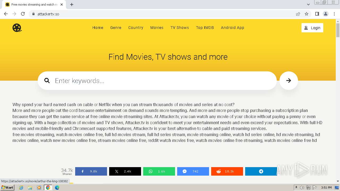The height and width of the screenshot is (191, 340).
Task: Open the Action Center flag icon
Action: [315, 188]
